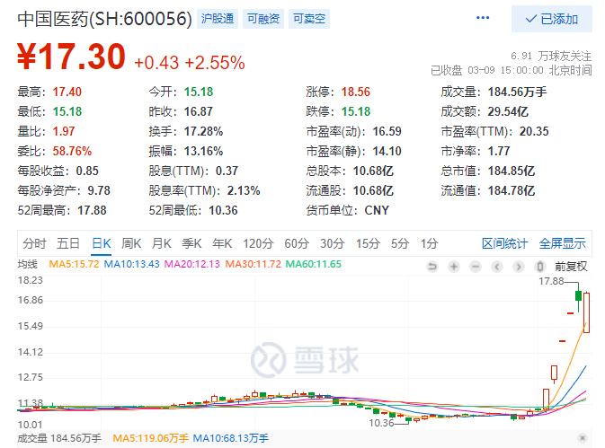Select the 周K chart tab
The height and width of the screenshot is (448, 605).
[x=131, y=243]
